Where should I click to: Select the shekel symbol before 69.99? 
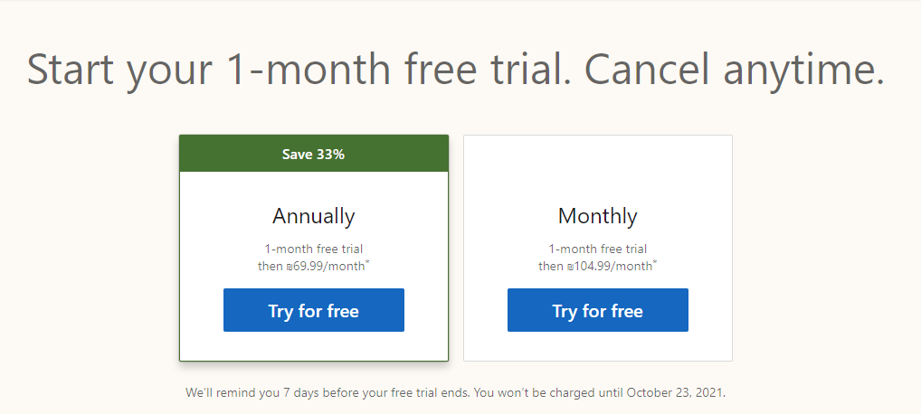tap(289, 267)
